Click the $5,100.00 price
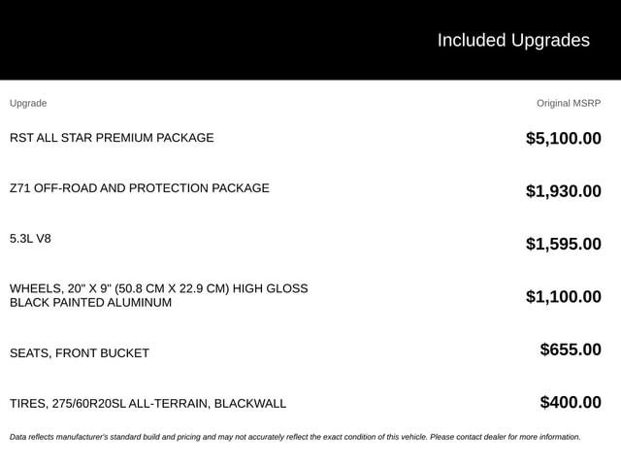 point(563,138)
